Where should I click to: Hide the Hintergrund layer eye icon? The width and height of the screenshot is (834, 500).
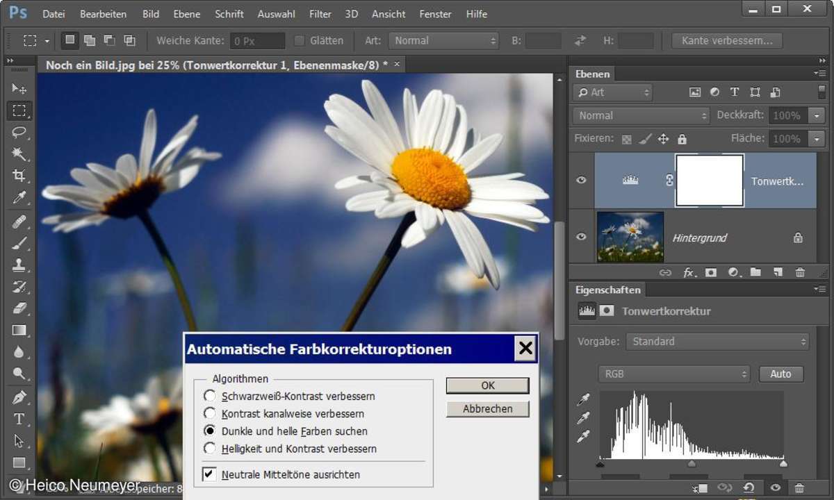(582, 237)
